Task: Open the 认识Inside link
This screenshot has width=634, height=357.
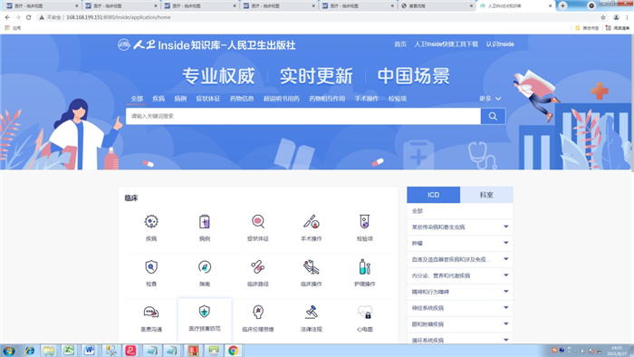Action: tap(500, 44)
